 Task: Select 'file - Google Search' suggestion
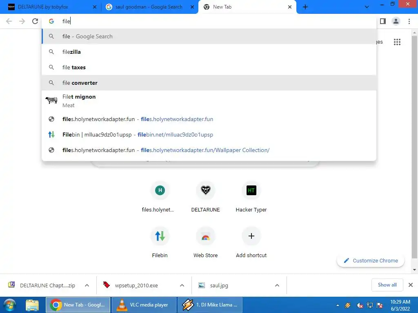[x=209, y=36]
